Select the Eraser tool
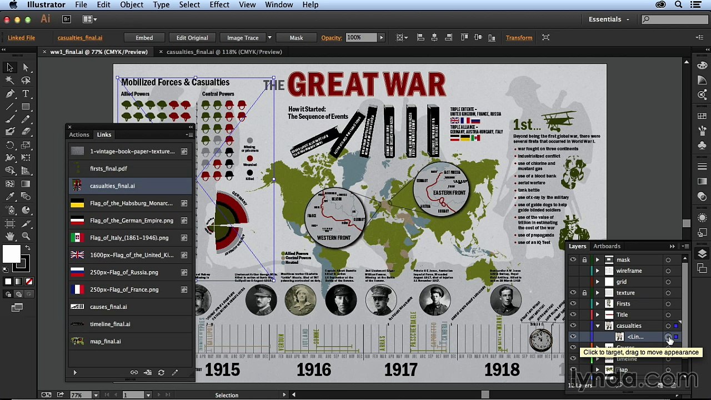The image size is (711, 400). 26,132
